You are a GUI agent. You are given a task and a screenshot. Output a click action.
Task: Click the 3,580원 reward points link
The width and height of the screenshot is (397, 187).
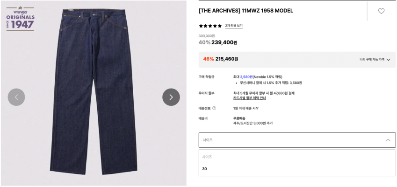tap(246, 77)
